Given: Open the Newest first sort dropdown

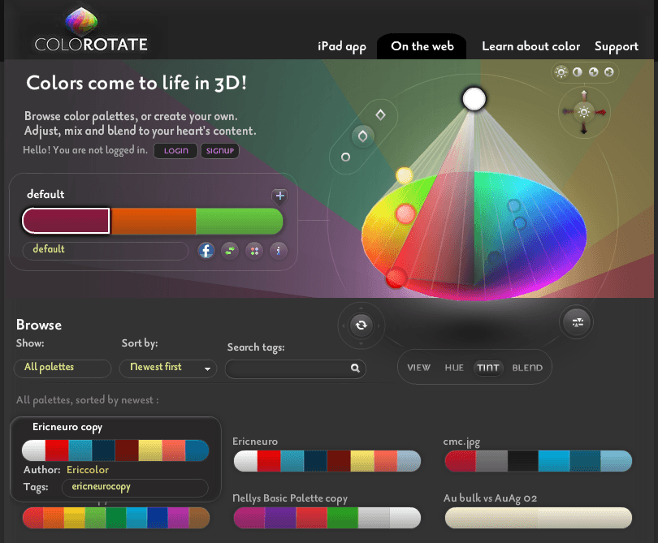Looking at the screenshot, I should pos(168,368).
